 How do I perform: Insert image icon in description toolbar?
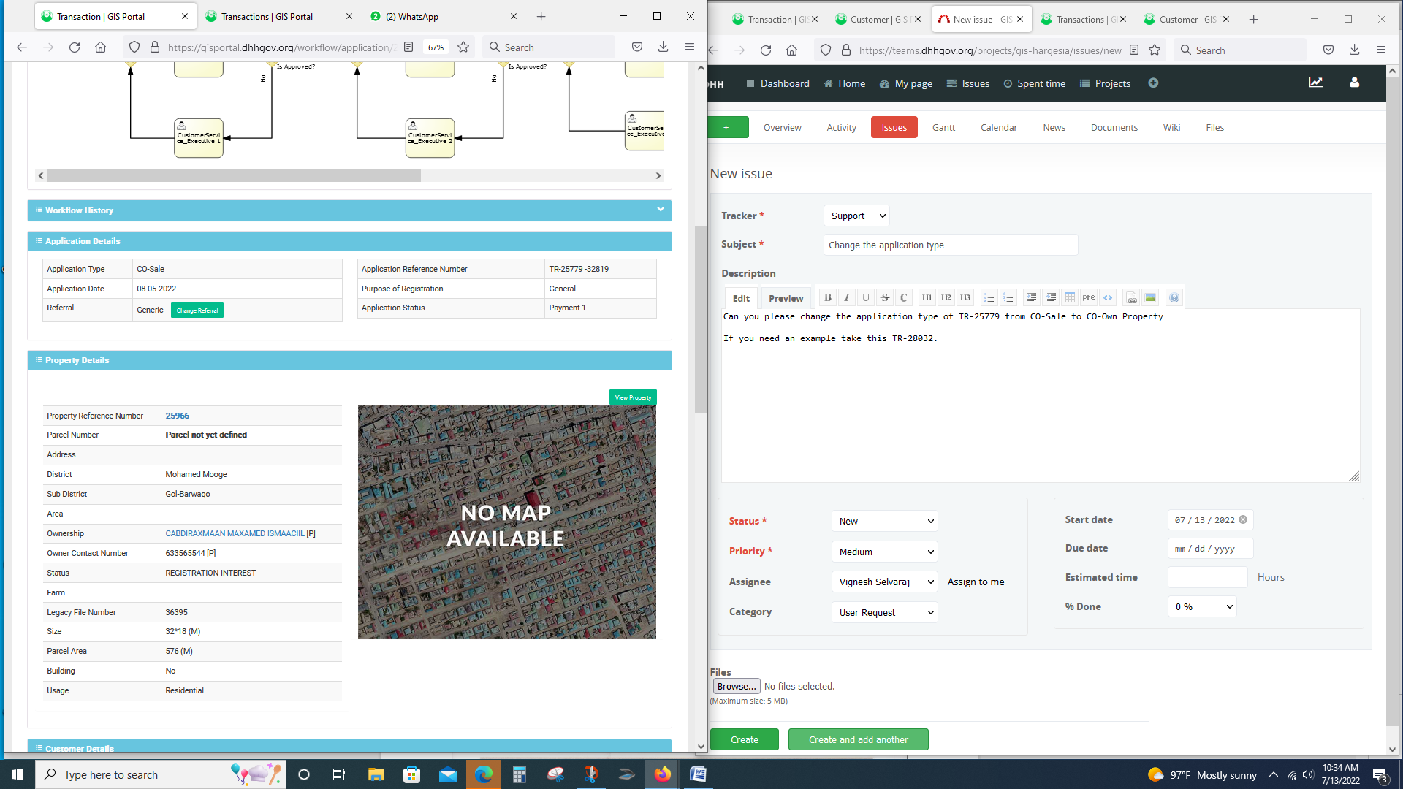coord(1150,297)
